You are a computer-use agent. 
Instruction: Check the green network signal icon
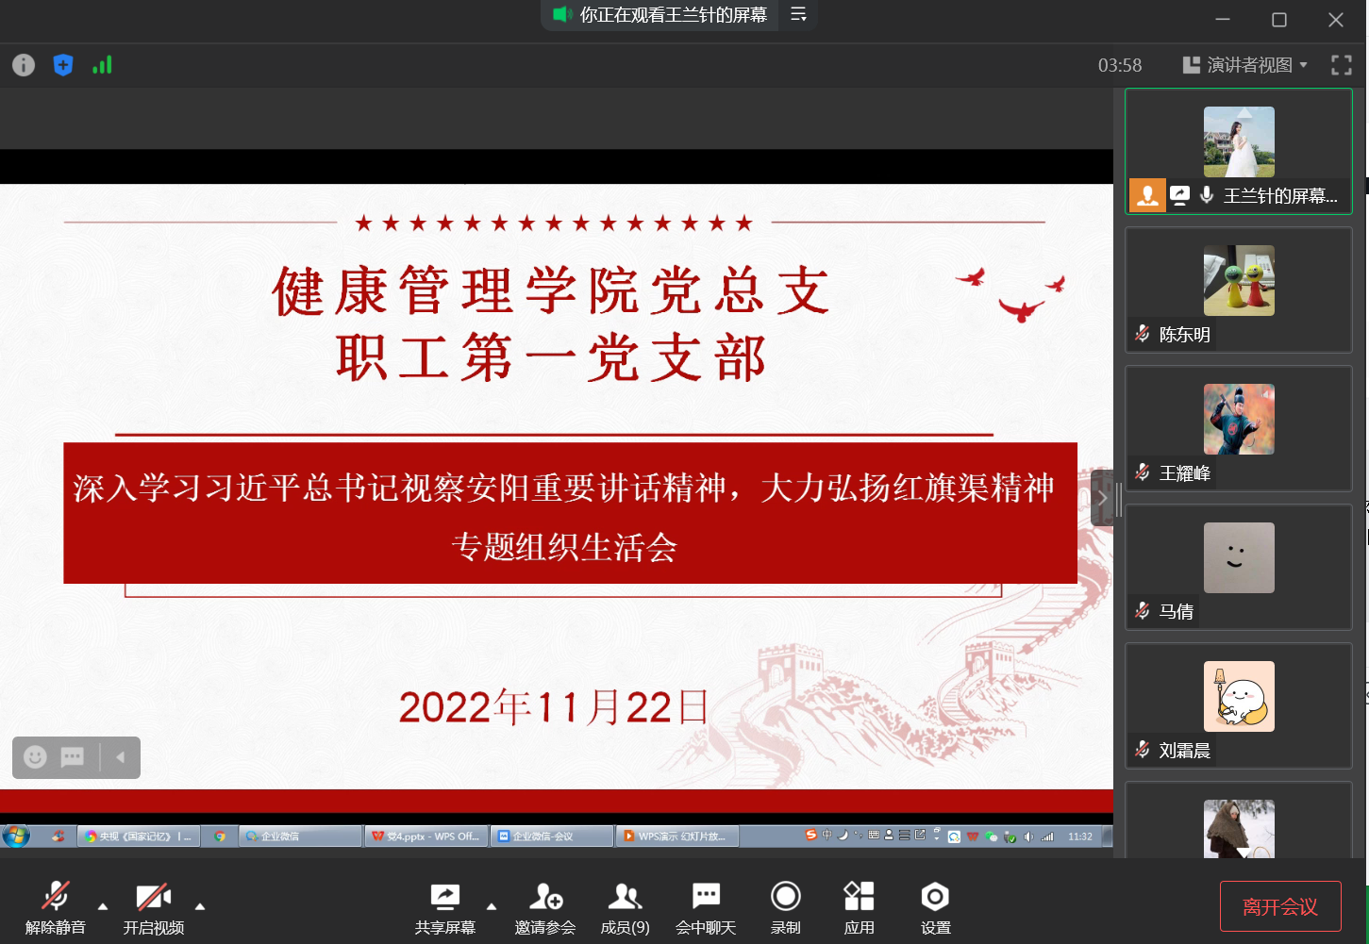coord(102,65)
